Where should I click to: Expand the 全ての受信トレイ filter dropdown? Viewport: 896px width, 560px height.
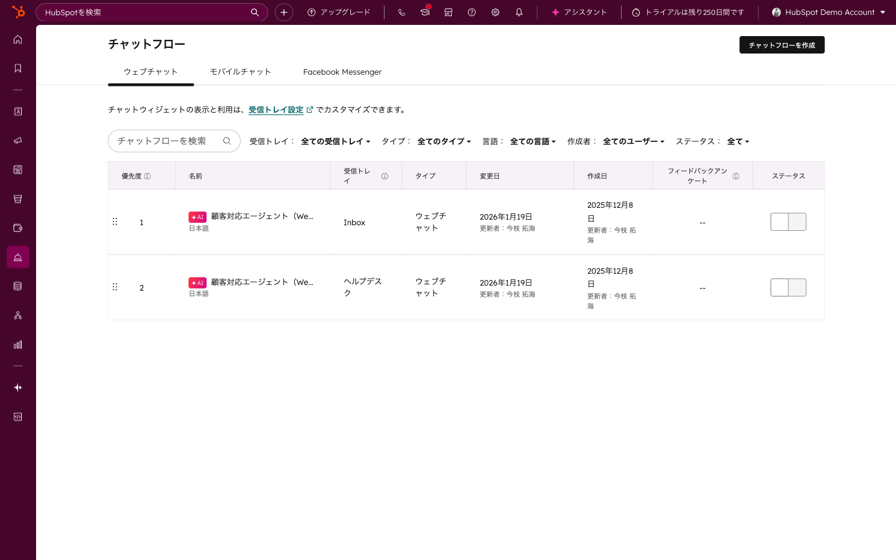point(335,142)
